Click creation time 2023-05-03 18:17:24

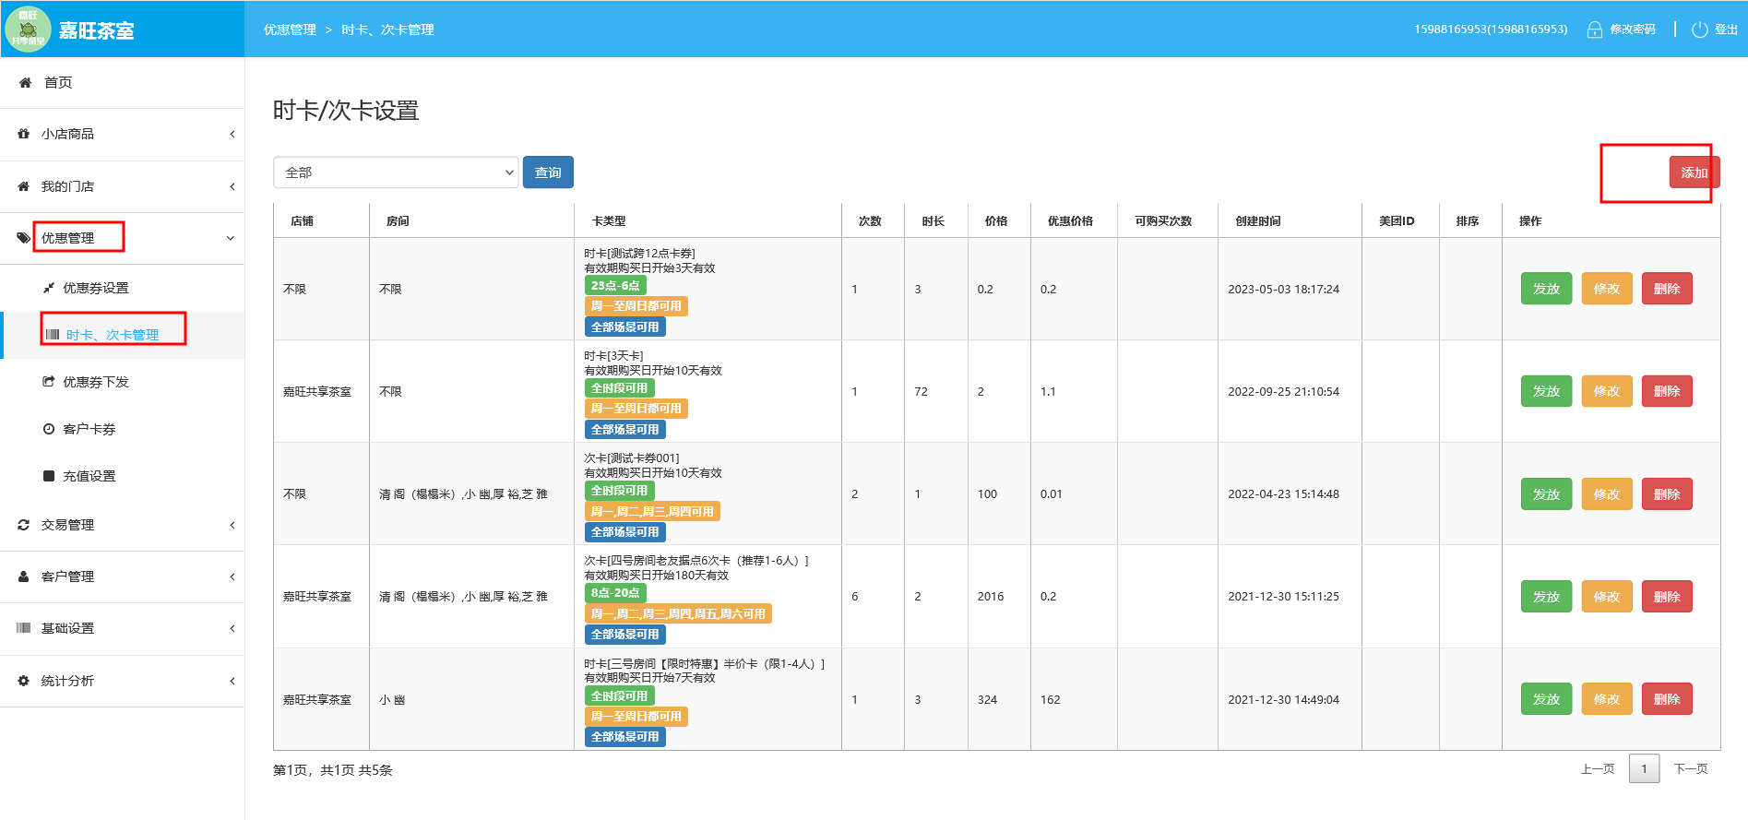[x=1283, y=289]
